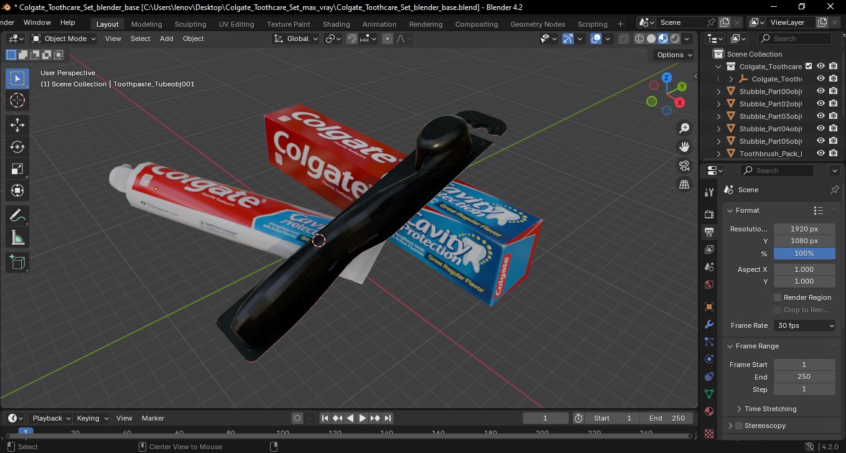Click the zoom viewport magnifier icon

[x=684, y=128]
